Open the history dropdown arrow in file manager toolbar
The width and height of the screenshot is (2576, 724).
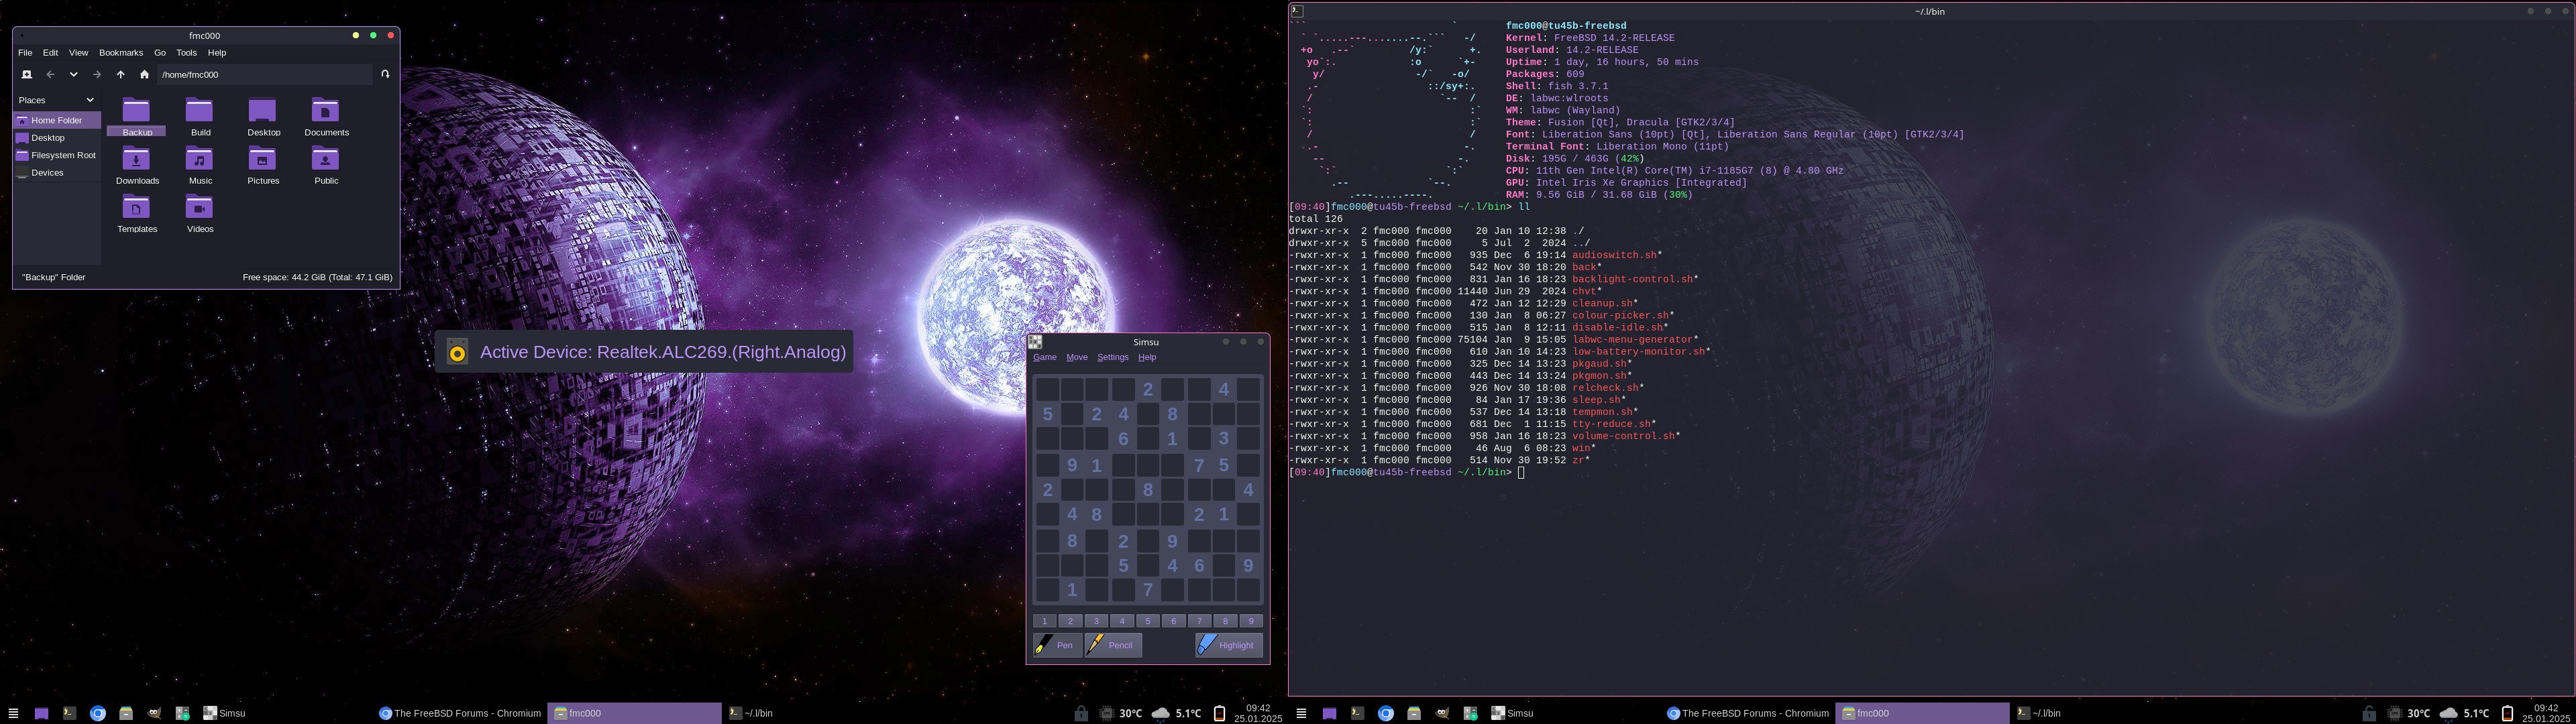coord(73,74)
